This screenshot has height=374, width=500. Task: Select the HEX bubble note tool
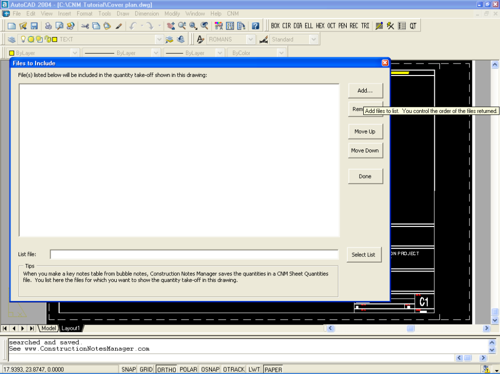(320, 26)
